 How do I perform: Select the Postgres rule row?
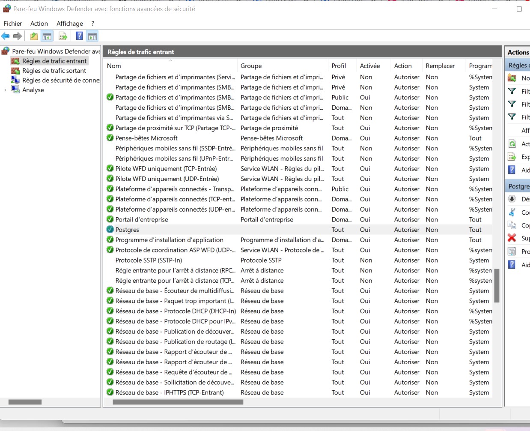(298, 230)
